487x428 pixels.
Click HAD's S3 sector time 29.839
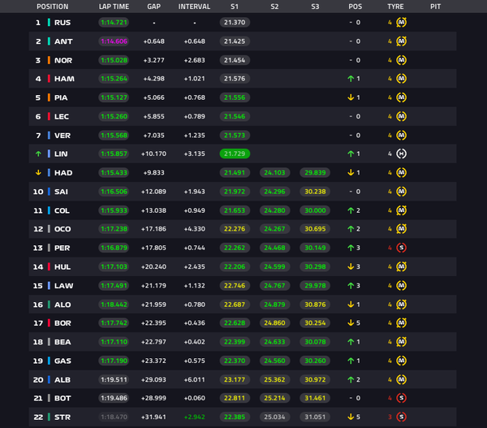315,172
